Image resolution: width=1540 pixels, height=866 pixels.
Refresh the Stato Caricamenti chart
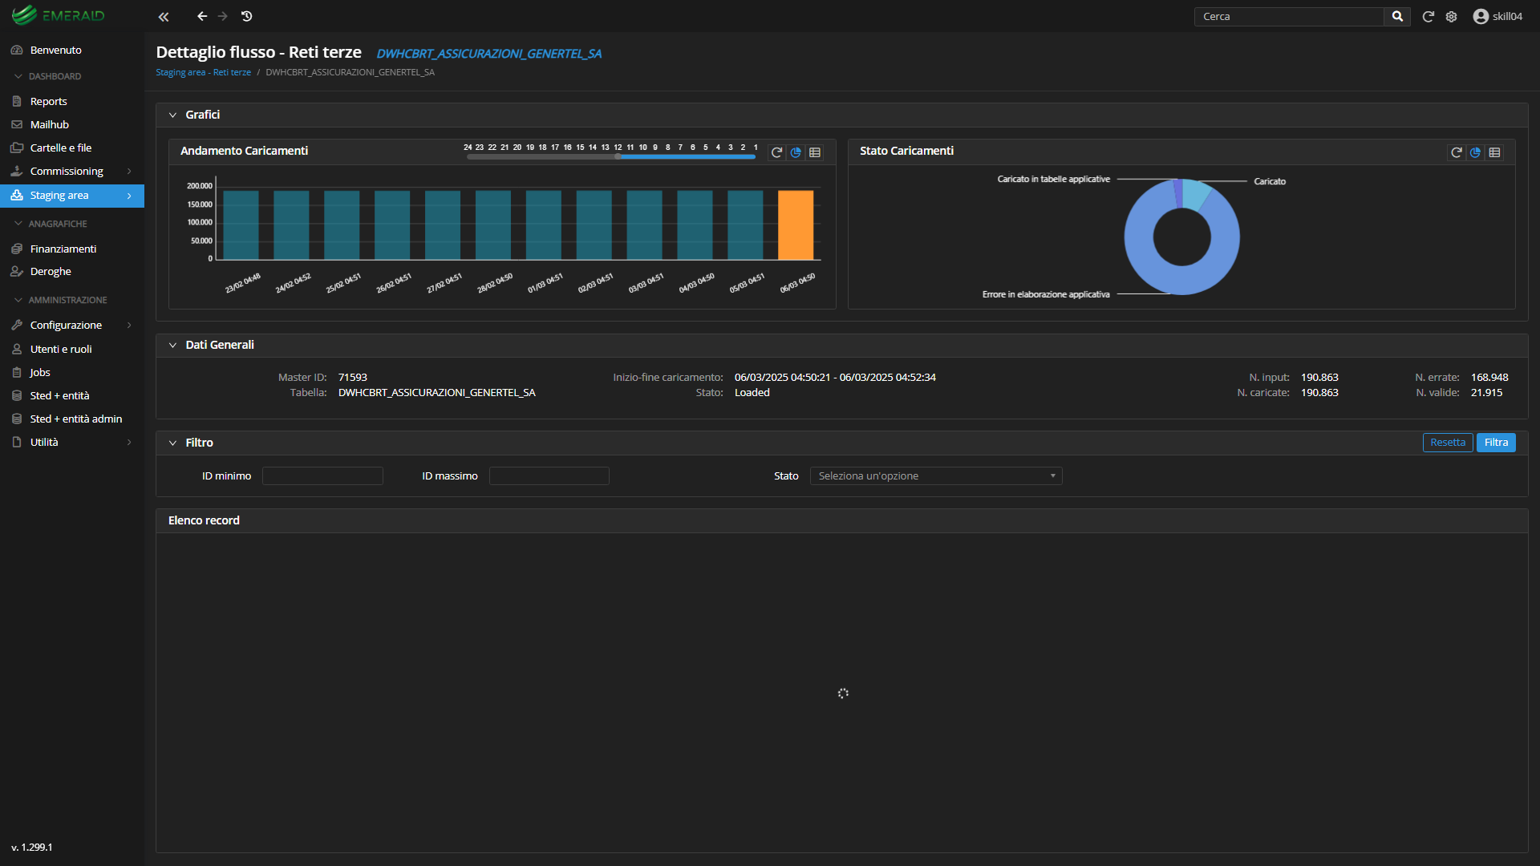pyautogui.click(x=1457, y=152)
